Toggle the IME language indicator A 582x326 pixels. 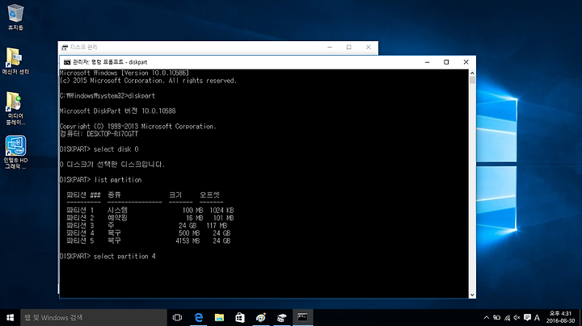coord(537,317)
